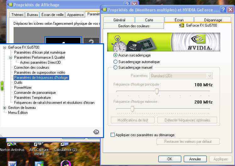
Task: Click the NVIDIA logo in the banner
Action: click(x=200, y=42)
